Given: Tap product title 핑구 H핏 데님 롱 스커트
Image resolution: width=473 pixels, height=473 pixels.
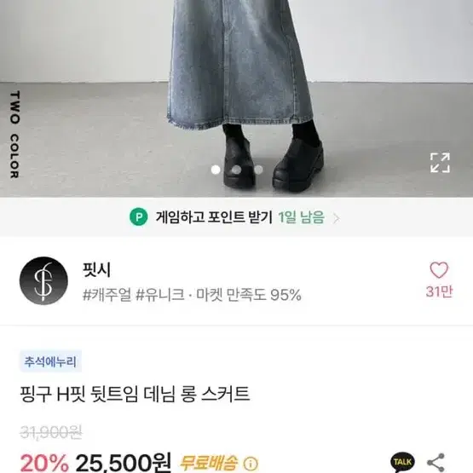Looking at the screenshot, I should tap(135, 394).
